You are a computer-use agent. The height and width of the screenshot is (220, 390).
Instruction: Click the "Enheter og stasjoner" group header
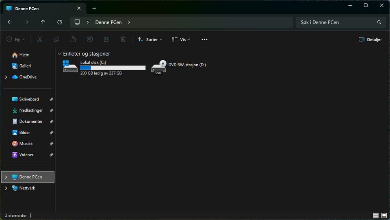pos(87,54)
